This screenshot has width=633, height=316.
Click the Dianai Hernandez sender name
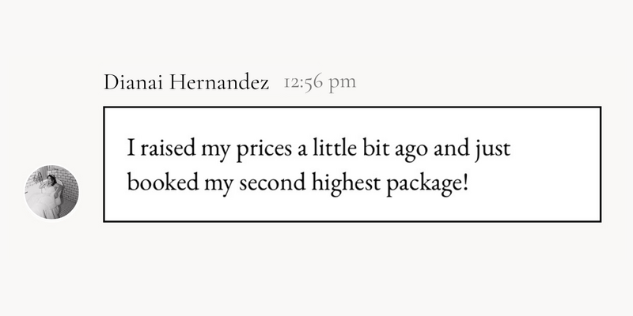click(186, 83)
